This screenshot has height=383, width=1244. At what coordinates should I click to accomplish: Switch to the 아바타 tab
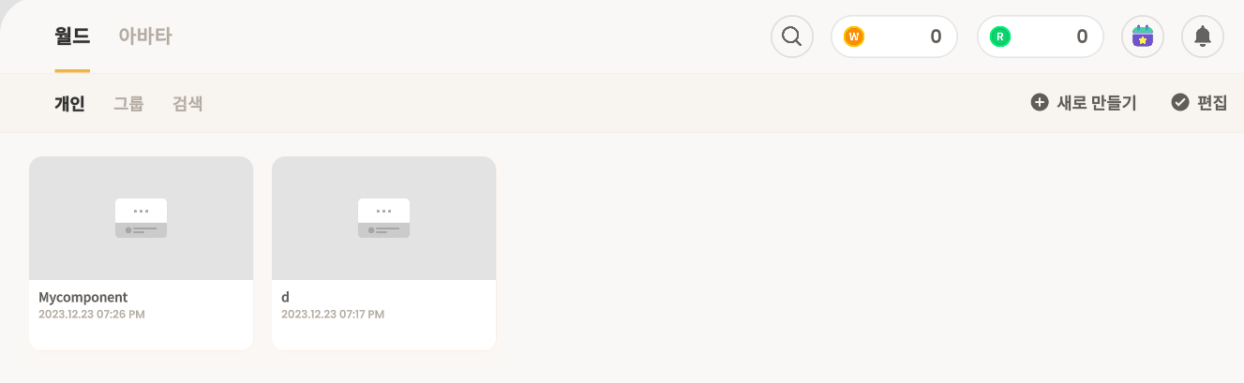[144, 37]
